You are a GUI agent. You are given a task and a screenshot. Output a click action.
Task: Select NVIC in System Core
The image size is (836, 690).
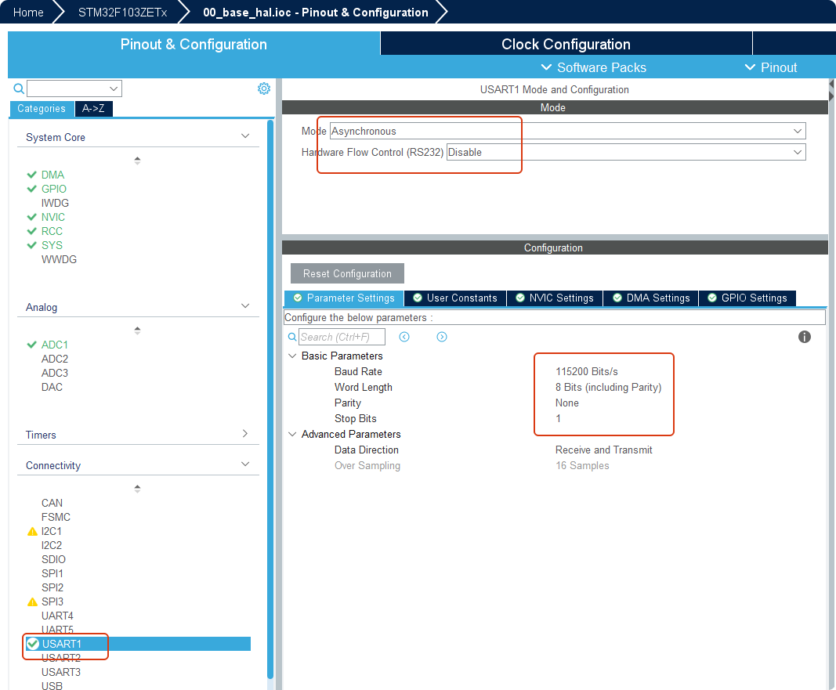(53, 217)
